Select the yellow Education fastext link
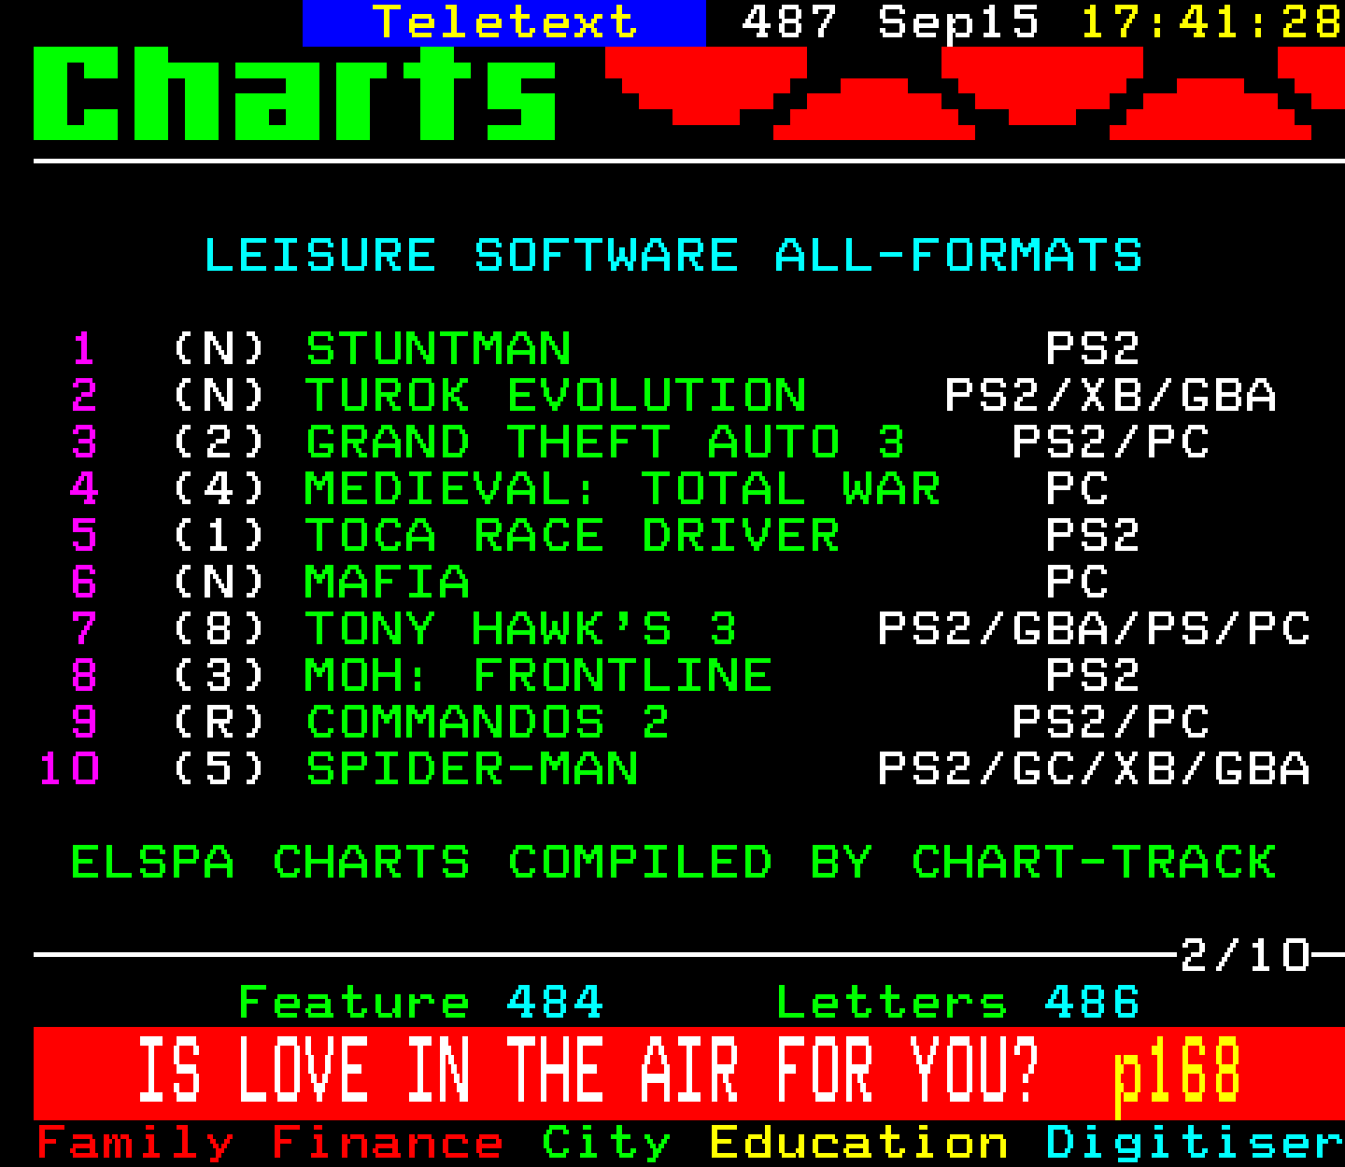Image resolution: width=1345 pixels, height=1167 pixels. pos(858,1145)
